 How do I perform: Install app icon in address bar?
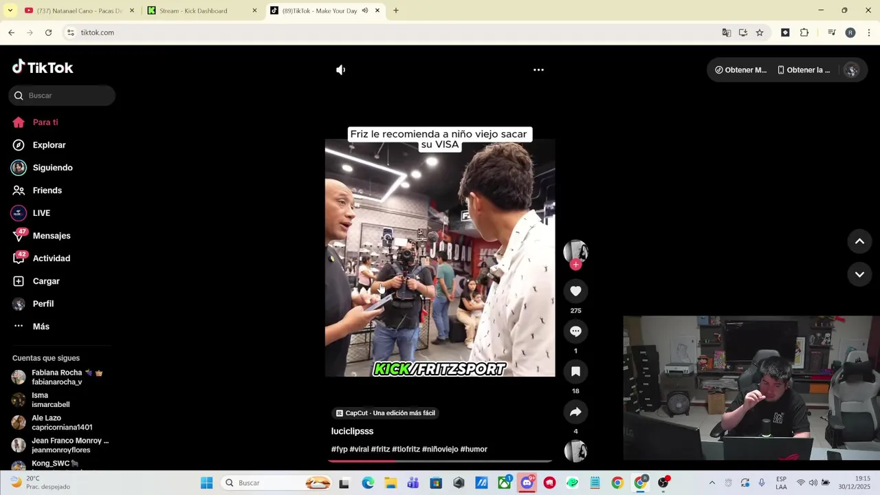tap(743, 32)
